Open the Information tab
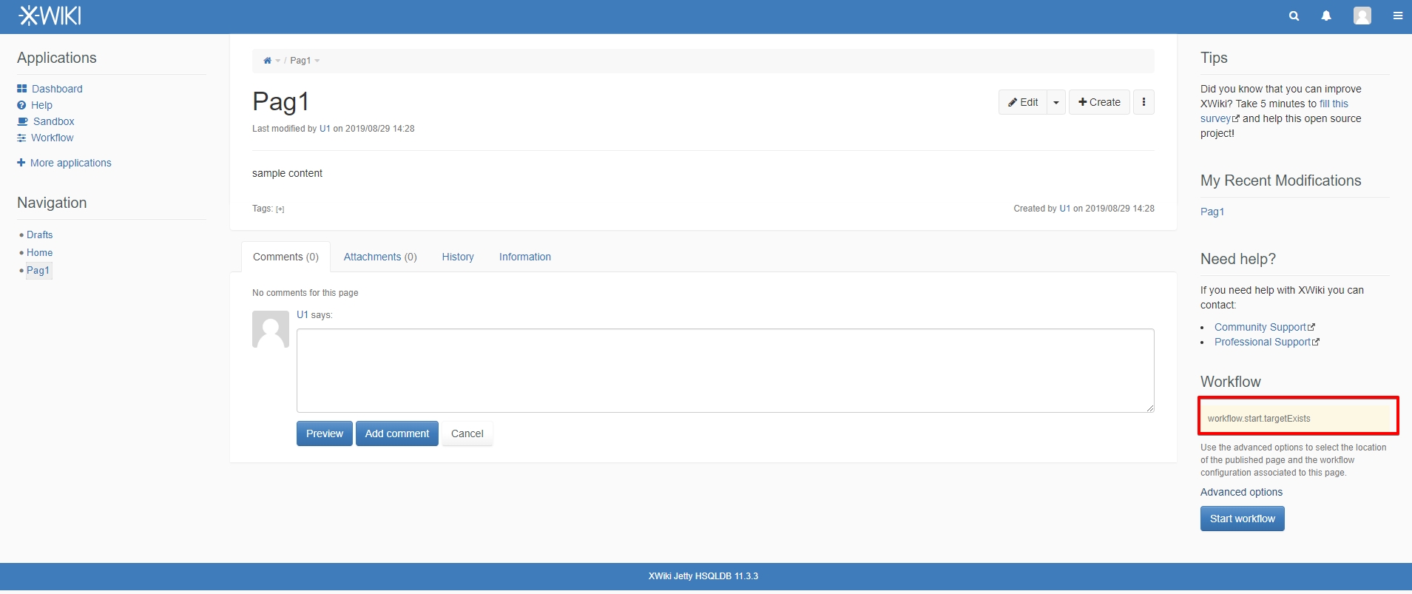The width and height of the screenshot is (1412, 594). click(524, 257)
